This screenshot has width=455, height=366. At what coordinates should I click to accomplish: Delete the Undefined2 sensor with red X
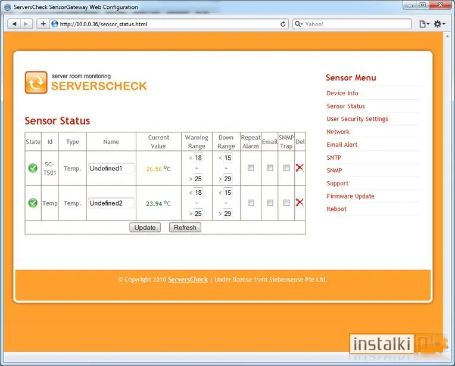(300, 203)
